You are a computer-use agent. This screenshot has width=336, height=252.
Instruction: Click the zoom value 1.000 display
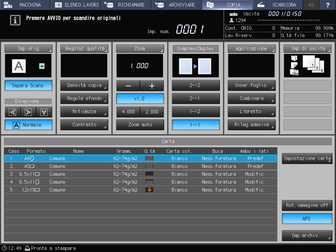click(x=140, y=66)
